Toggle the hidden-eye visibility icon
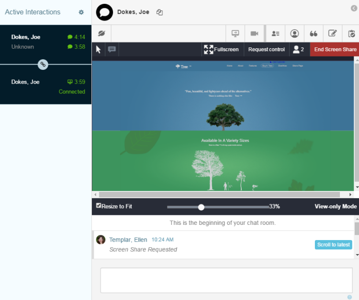 click(x=101, y=33)
